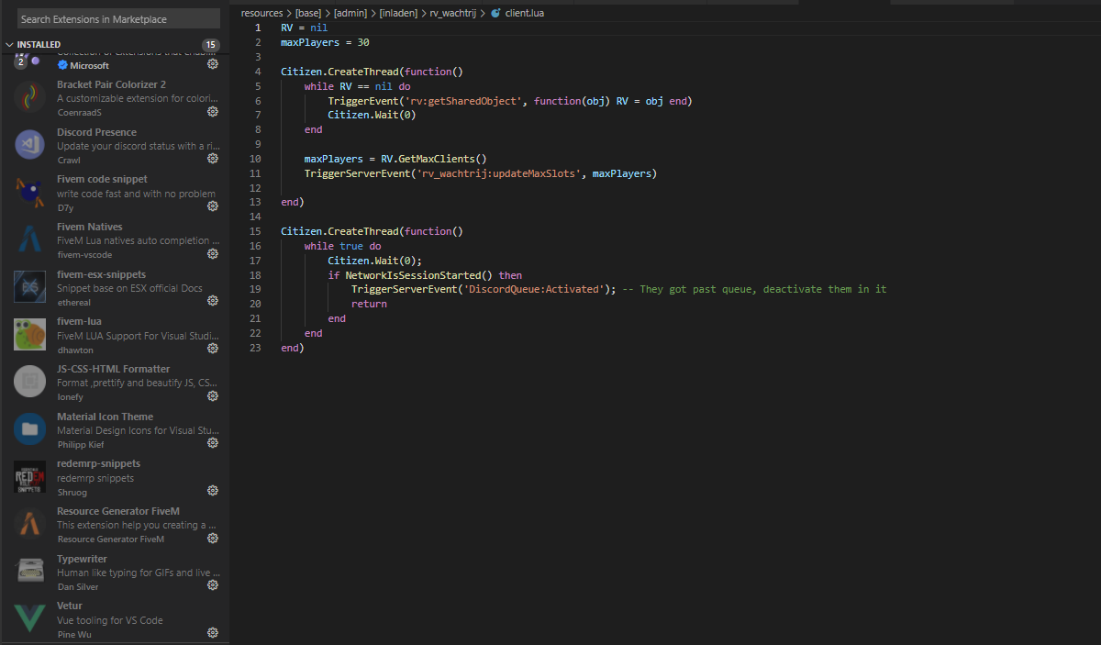Click the installed extensions count badge 15

click(211, 45)
